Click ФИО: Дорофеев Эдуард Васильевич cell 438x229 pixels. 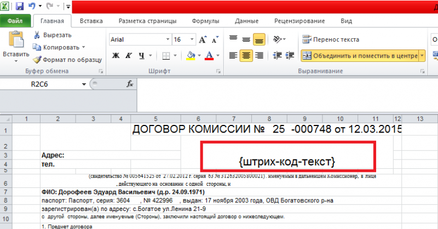(221, 192)
